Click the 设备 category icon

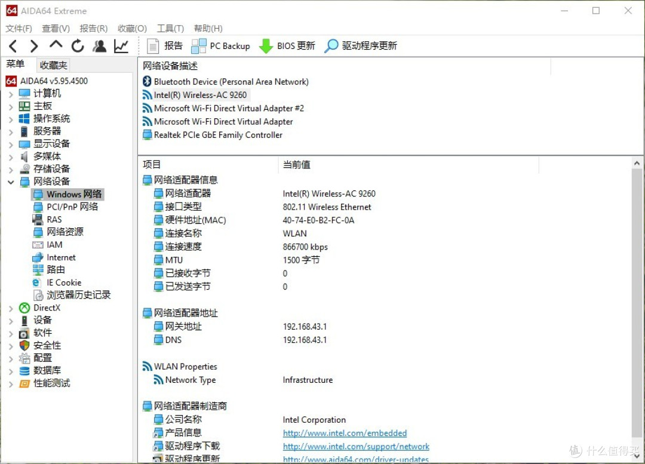point(24,321)
